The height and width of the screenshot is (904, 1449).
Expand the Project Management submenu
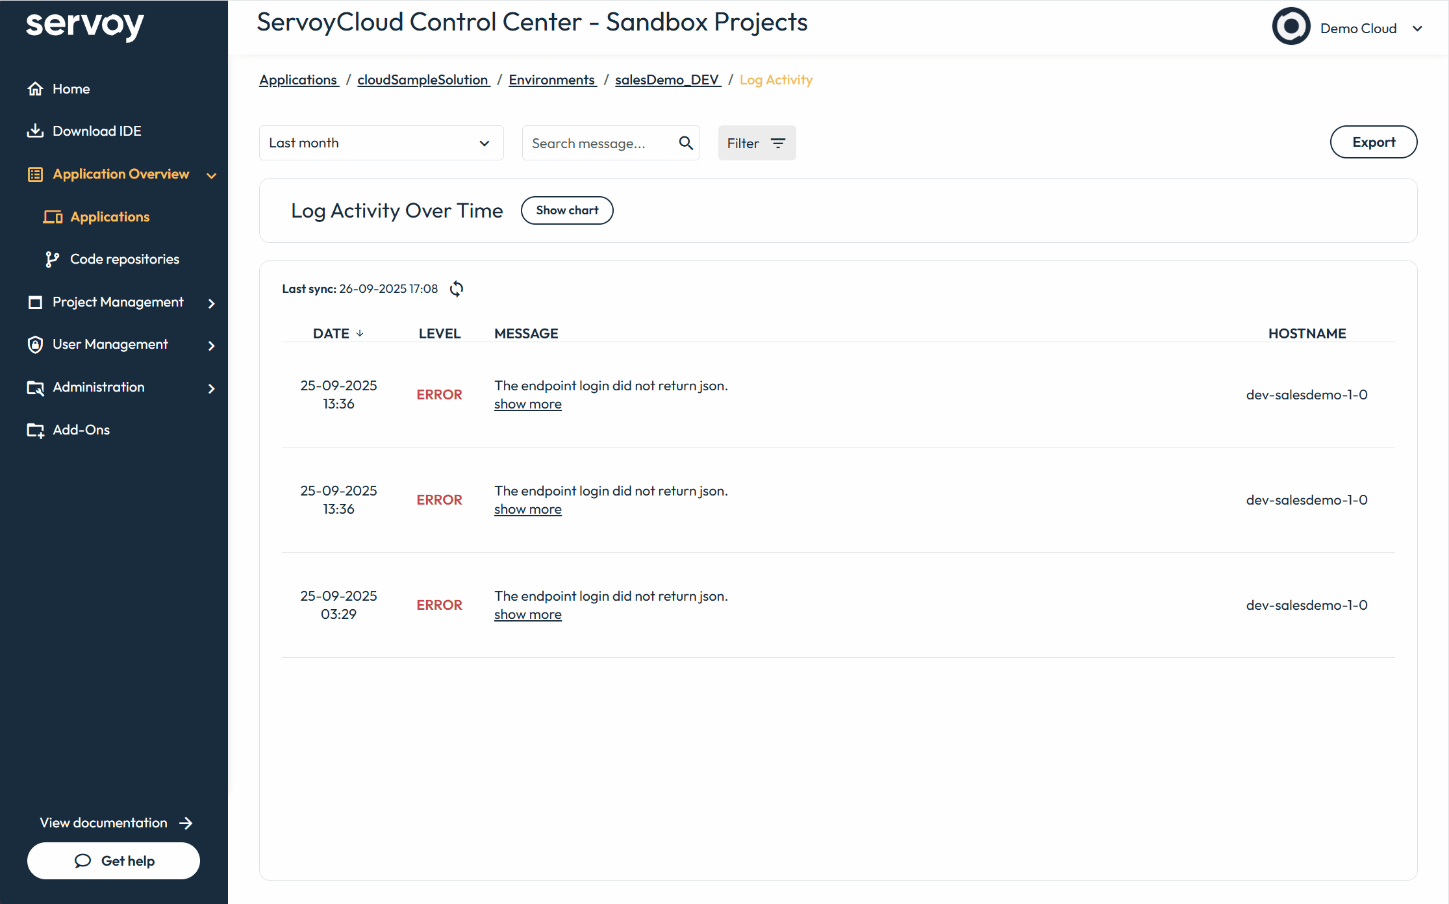click(211, 303)
